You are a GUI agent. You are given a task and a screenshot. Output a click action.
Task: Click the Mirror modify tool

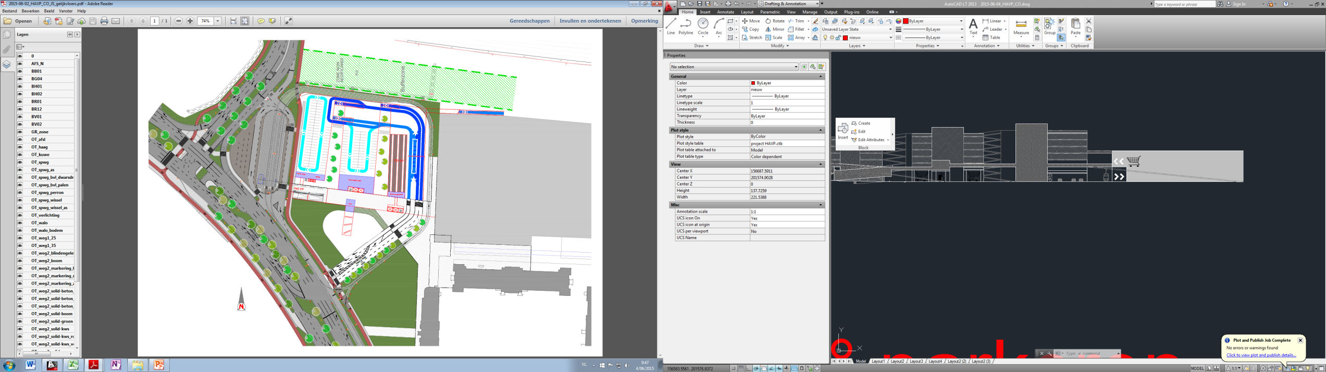pyautogui.click(x=774, y=29)
